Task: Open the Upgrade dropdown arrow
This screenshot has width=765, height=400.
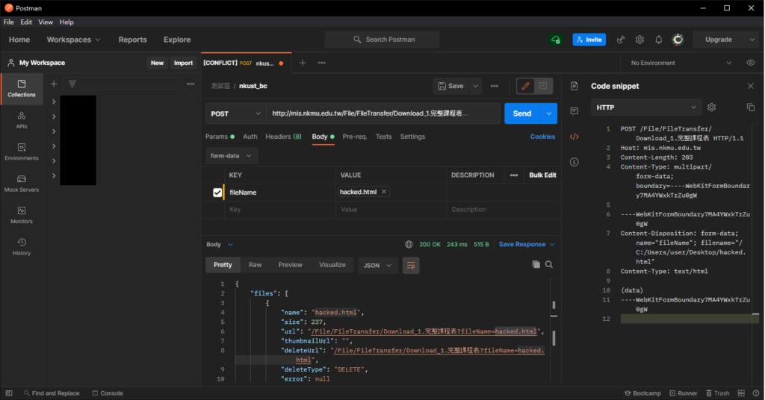Action: click(x=752, y=40)
